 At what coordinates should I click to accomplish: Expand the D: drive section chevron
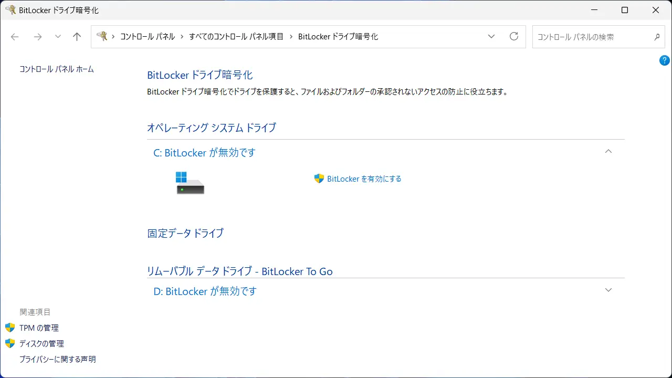click(608, 290)
